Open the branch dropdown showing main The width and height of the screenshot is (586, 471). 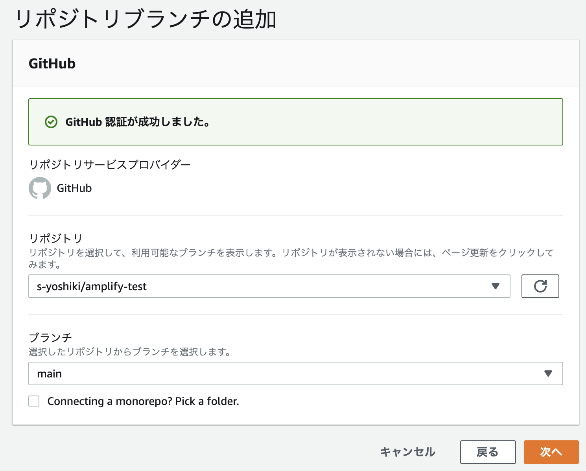point(295,373)
